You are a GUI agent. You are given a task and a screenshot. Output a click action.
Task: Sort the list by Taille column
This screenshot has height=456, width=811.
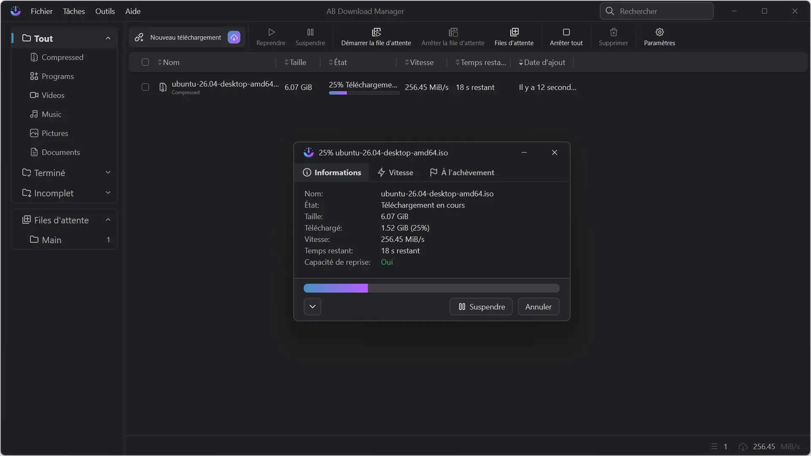295,62
